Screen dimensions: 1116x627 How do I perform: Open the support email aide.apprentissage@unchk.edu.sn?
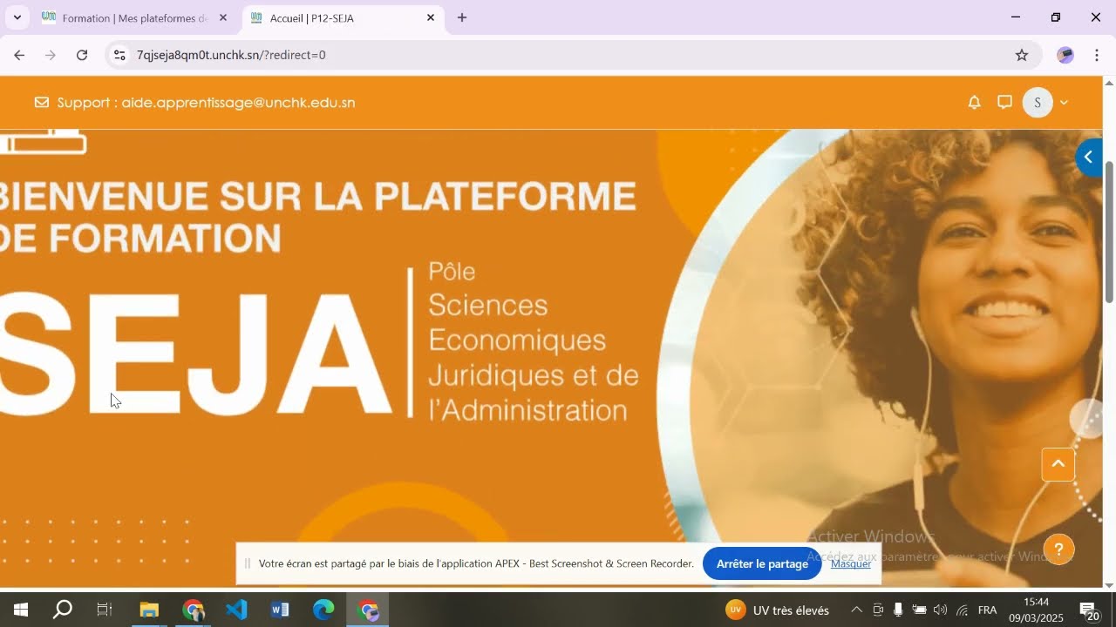pos(238,103)
